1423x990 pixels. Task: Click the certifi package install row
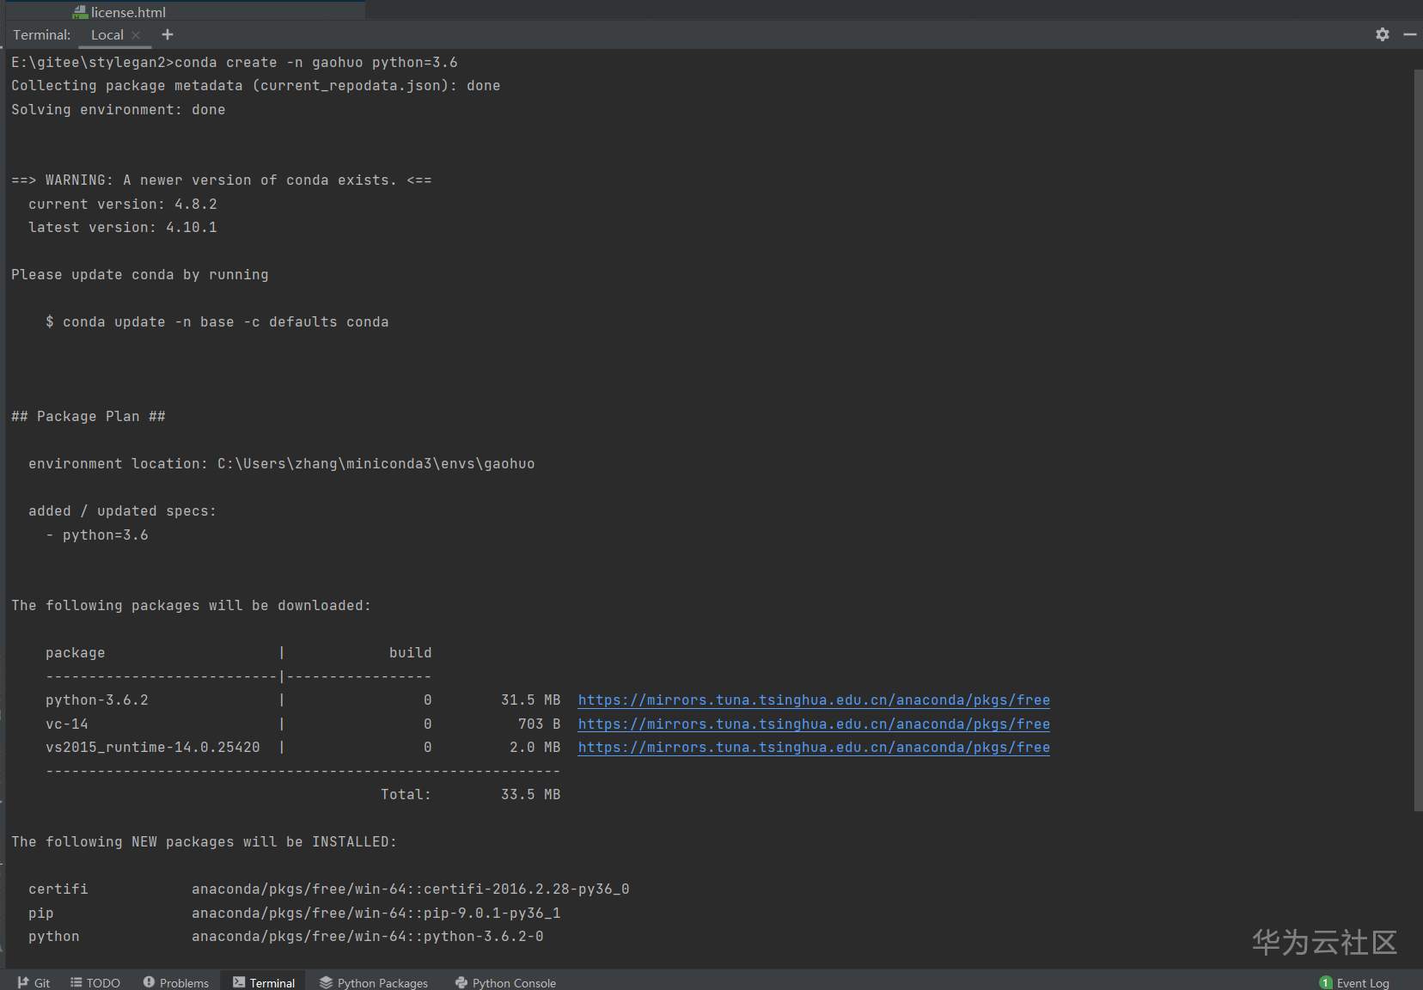tap(329, 889)
